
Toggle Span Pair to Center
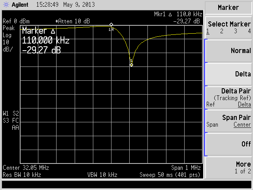(242, 125)
